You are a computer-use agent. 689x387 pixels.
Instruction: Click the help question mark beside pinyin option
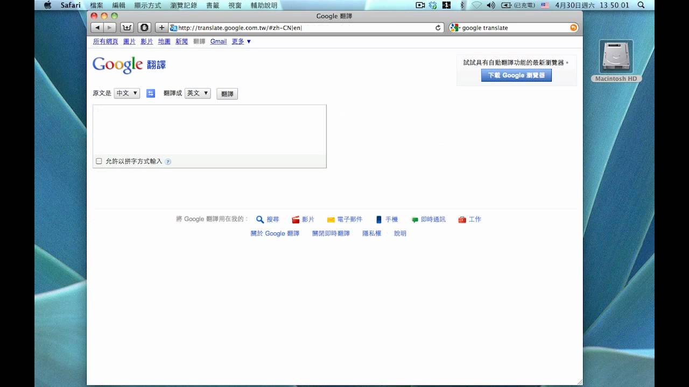click(x=168, y=161)
